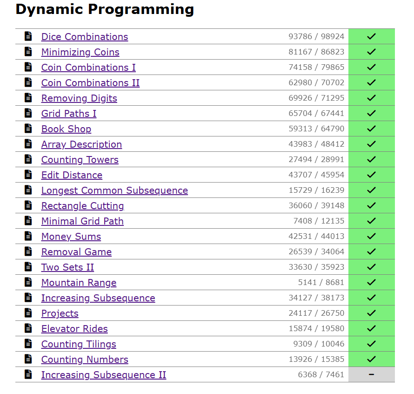Click the document icon beside Dice Combinations

[28, 36]
